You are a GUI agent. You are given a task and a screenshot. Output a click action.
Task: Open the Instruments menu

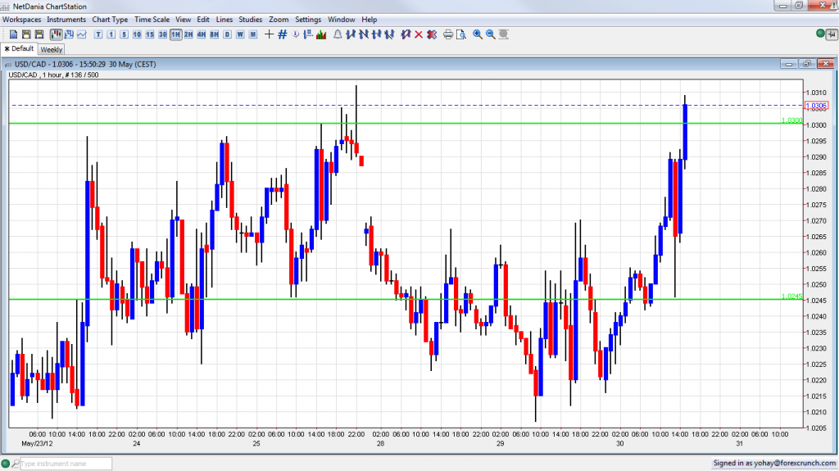66,20
